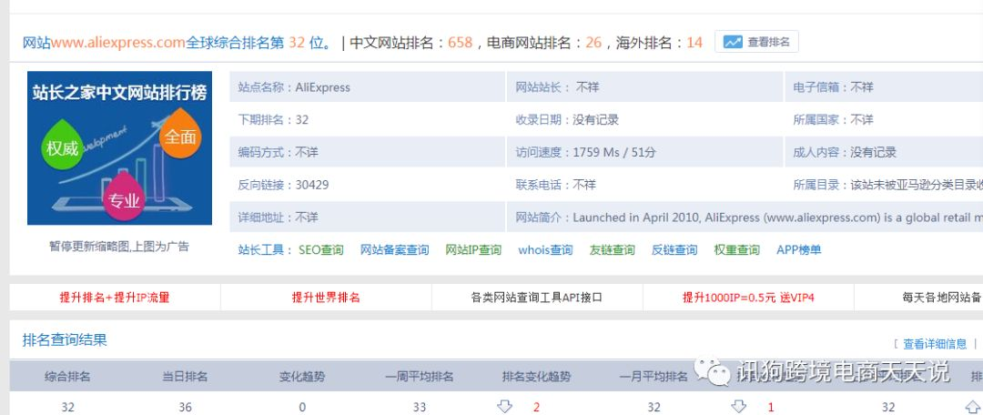Open 友链查询 tool link
The image size is (983, 415).
coord(612,249)
